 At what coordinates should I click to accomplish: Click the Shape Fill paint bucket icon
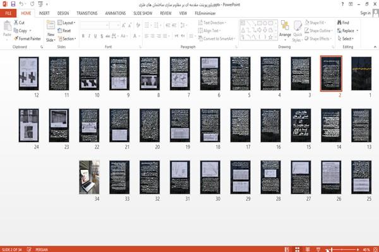tap(307, 23)
